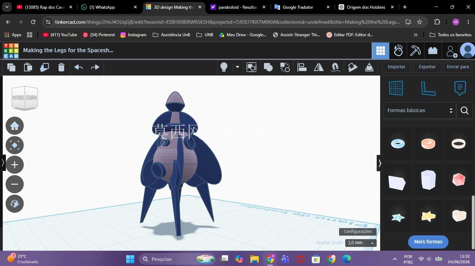
Task: Pick the yellow star shape
Action: point(428,216)
